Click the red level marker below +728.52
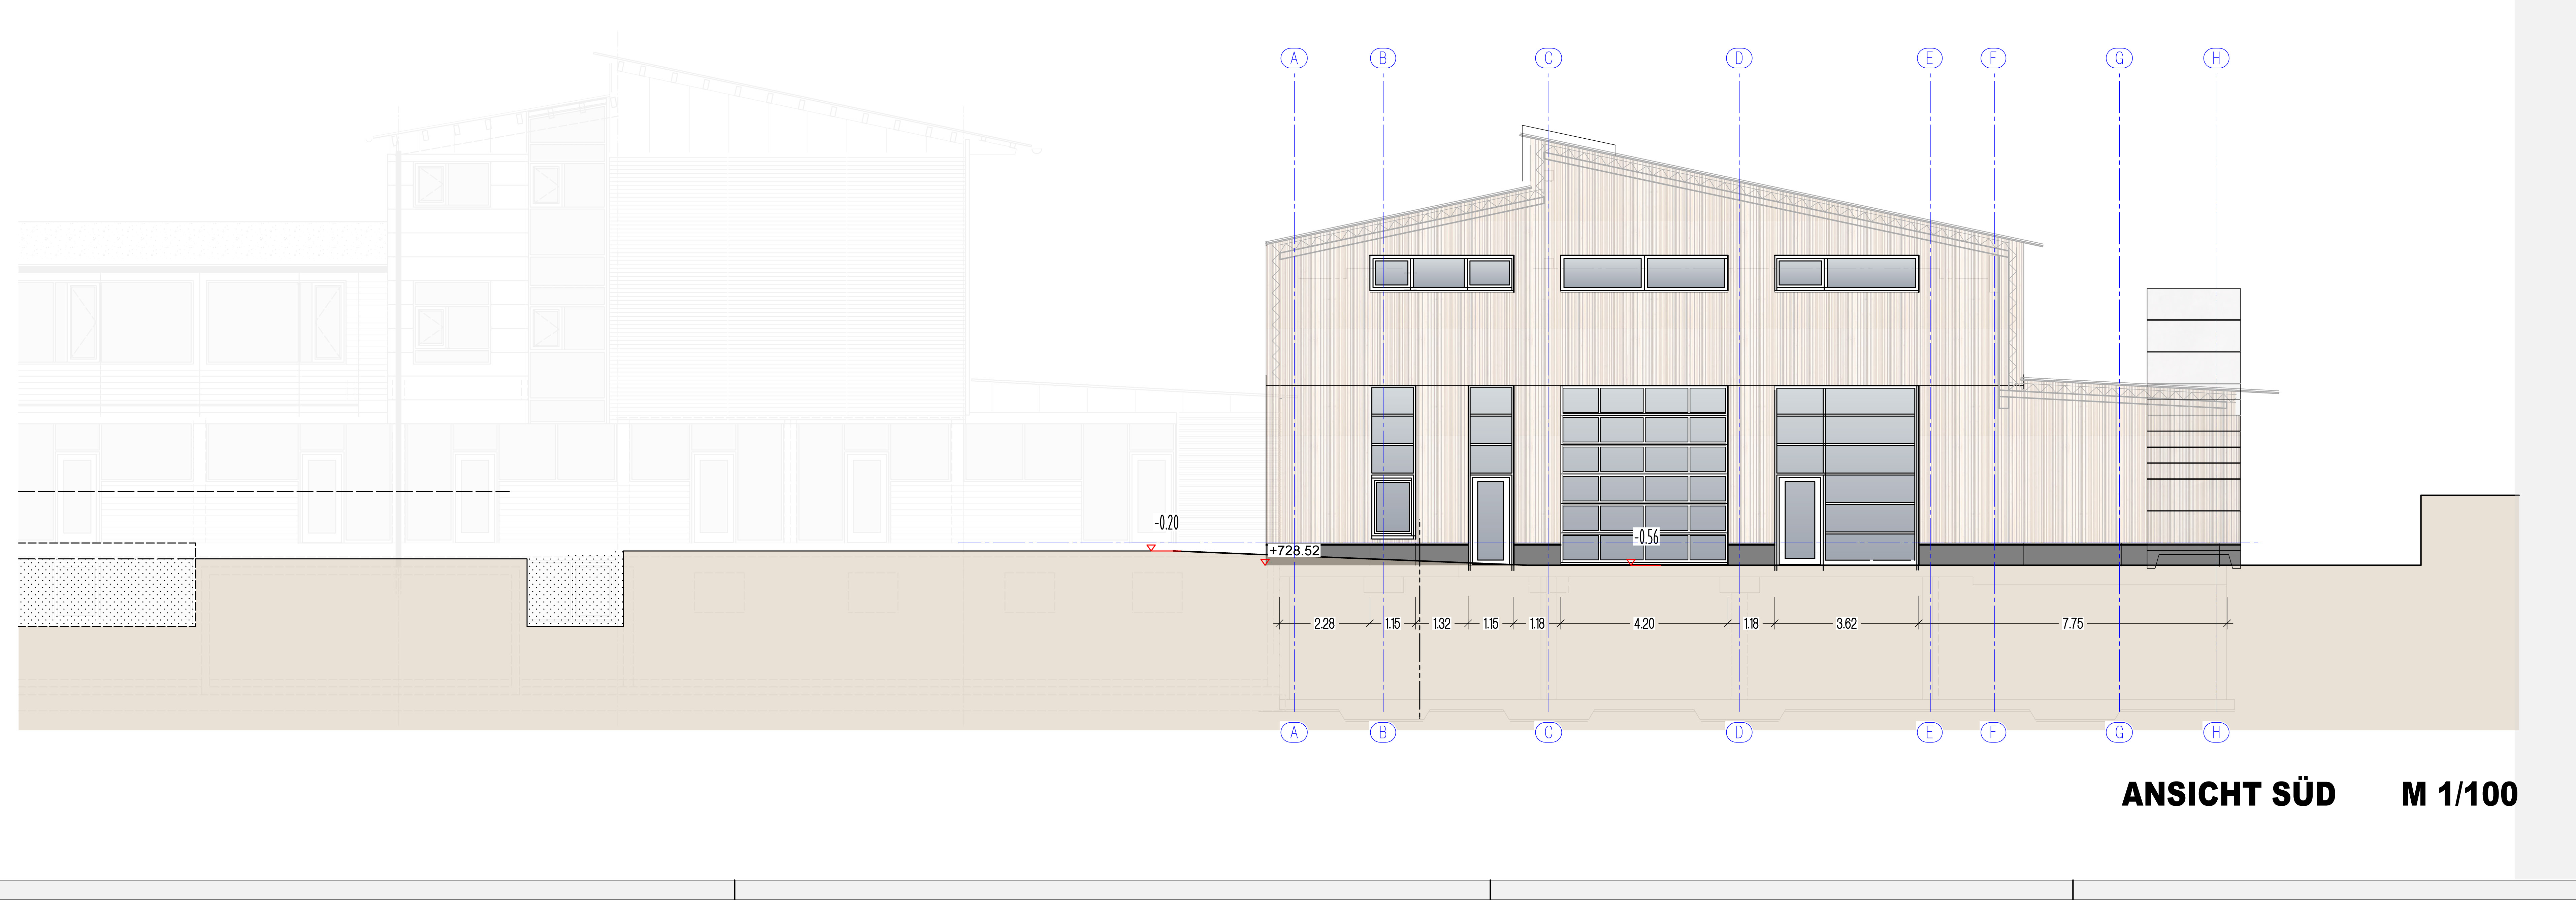This screenshot has height=900, width=2576. 1265,562
